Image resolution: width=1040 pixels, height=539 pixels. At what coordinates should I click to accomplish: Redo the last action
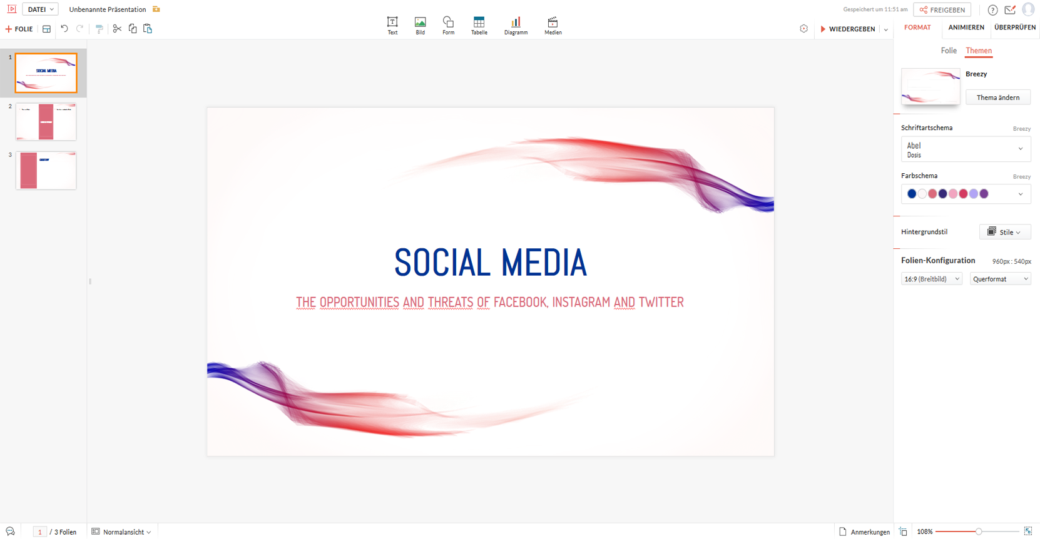(x=79, y=29)
